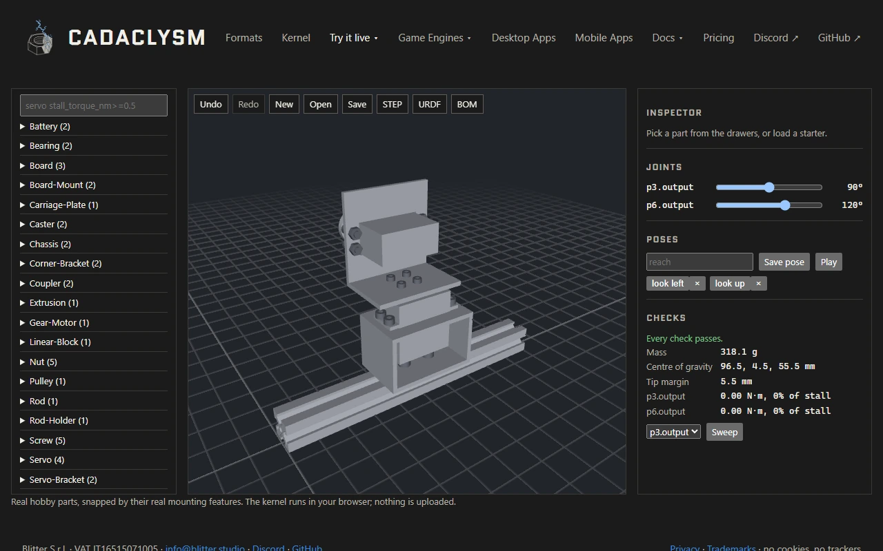Open the BOM bill of materials

[467, 104]
